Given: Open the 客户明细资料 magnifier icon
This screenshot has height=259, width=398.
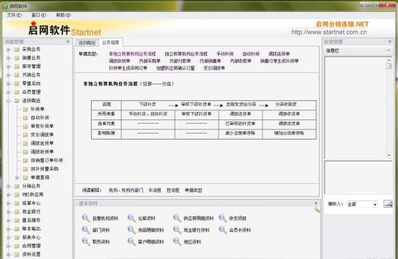Looking at the screenshot, I should pos(132,242).
